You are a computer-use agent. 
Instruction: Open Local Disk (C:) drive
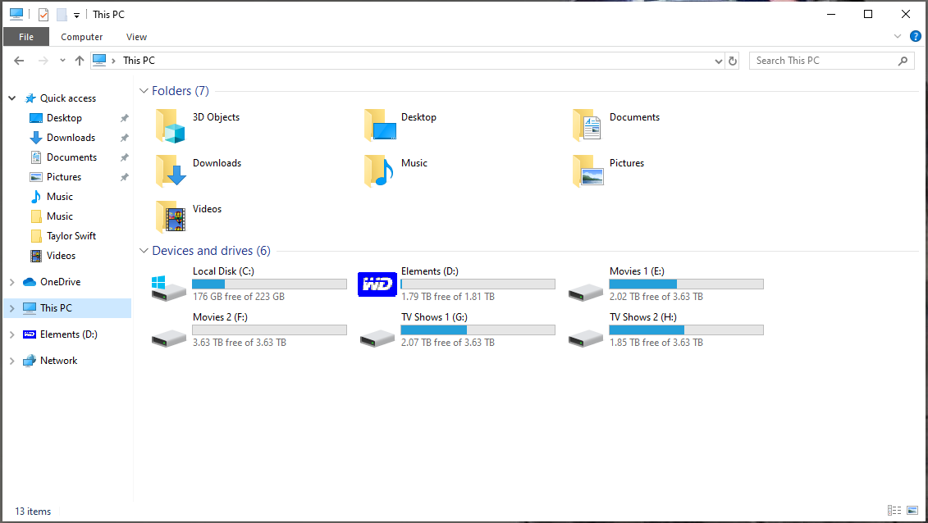[169, 284]
